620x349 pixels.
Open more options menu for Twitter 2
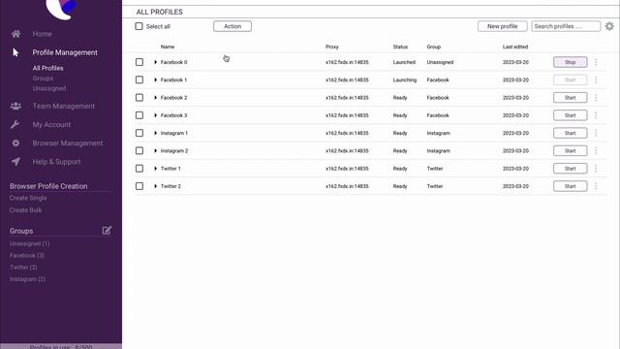click(x=596, y=186)
